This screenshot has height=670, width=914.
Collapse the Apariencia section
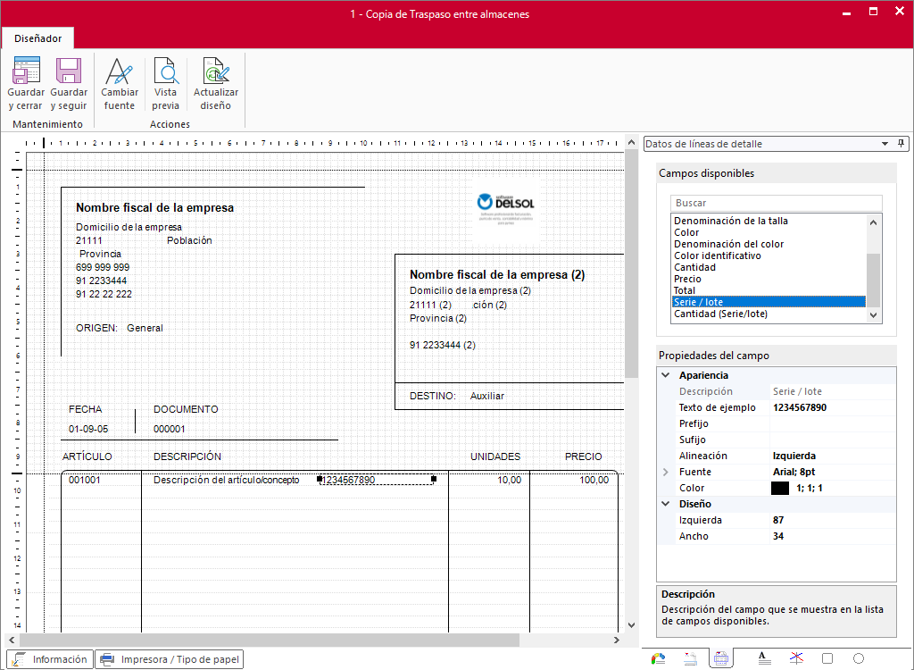point(666,375)
